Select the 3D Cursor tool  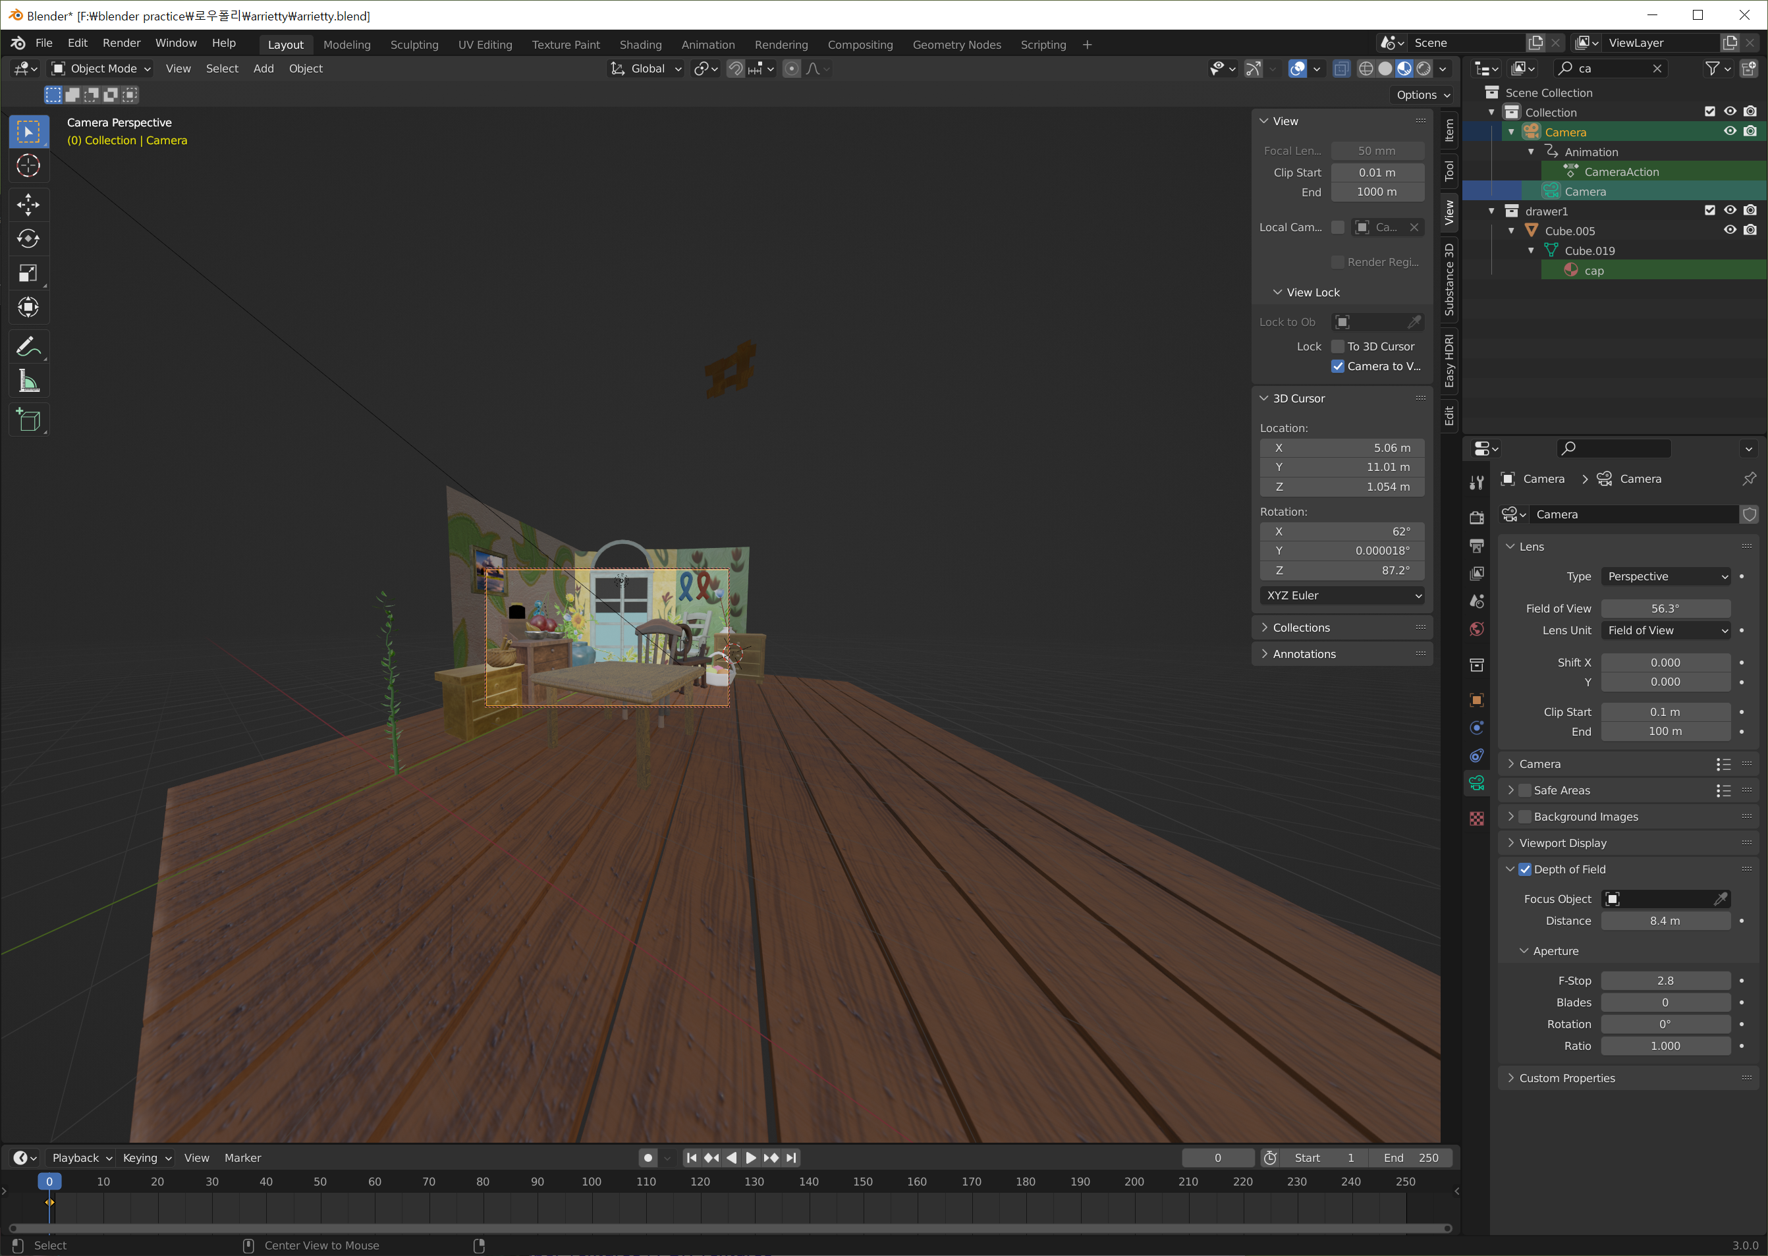28,165
